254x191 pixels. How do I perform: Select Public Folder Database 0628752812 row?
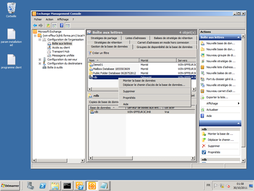142,73
